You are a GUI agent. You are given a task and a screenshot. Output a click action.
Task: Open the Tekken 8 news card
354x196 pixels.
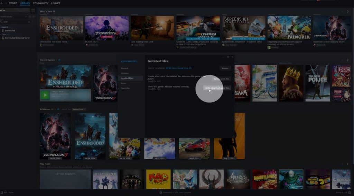(107, 28)
